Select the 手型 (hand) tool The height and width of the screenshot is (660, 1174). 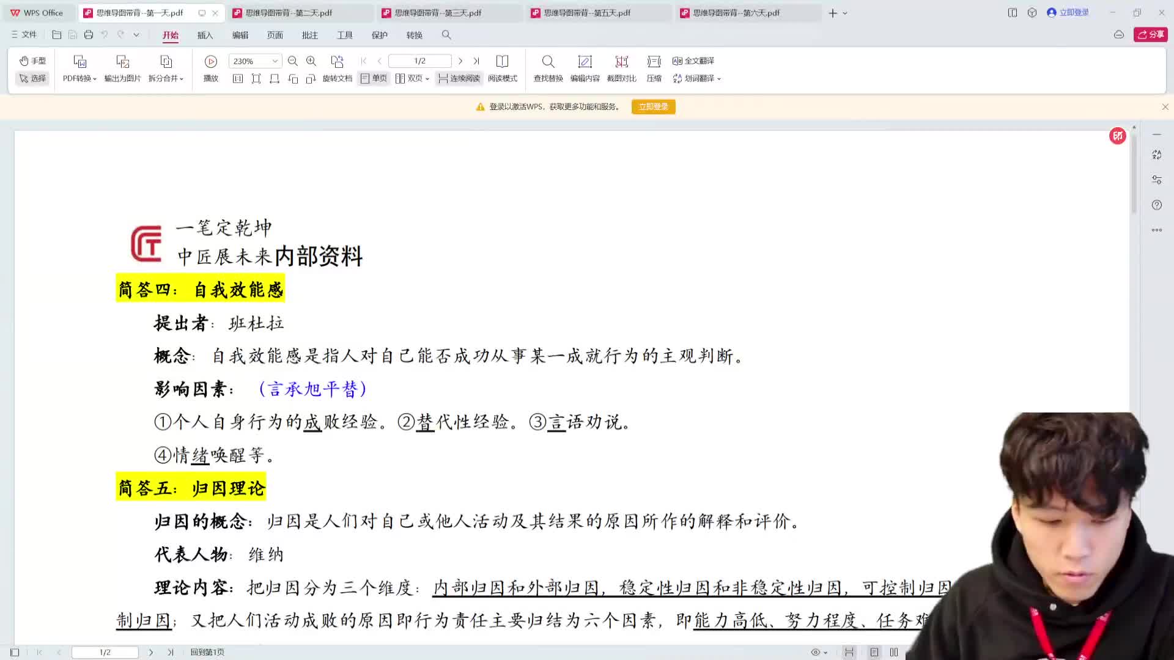click(32, 61)
